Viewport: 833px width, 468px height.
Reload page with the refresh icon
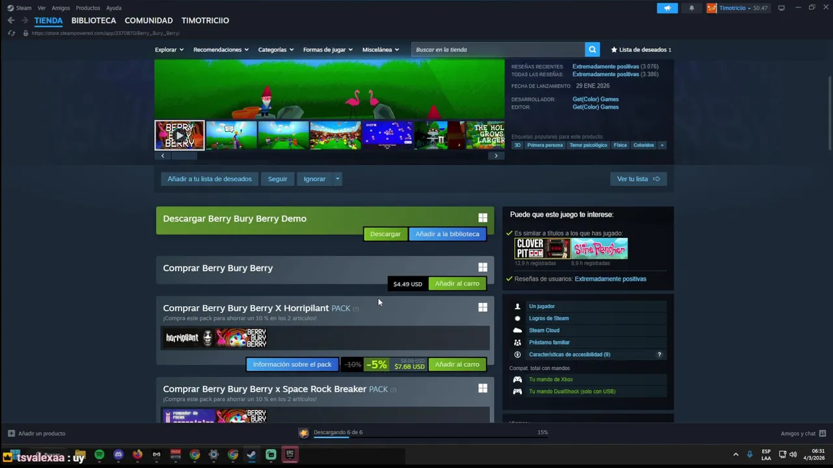pyautogui.click(x=11, y=33)
